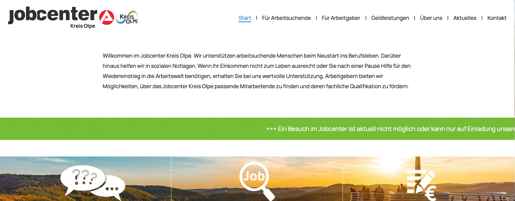Open the Kontakt page

[497, 18]
